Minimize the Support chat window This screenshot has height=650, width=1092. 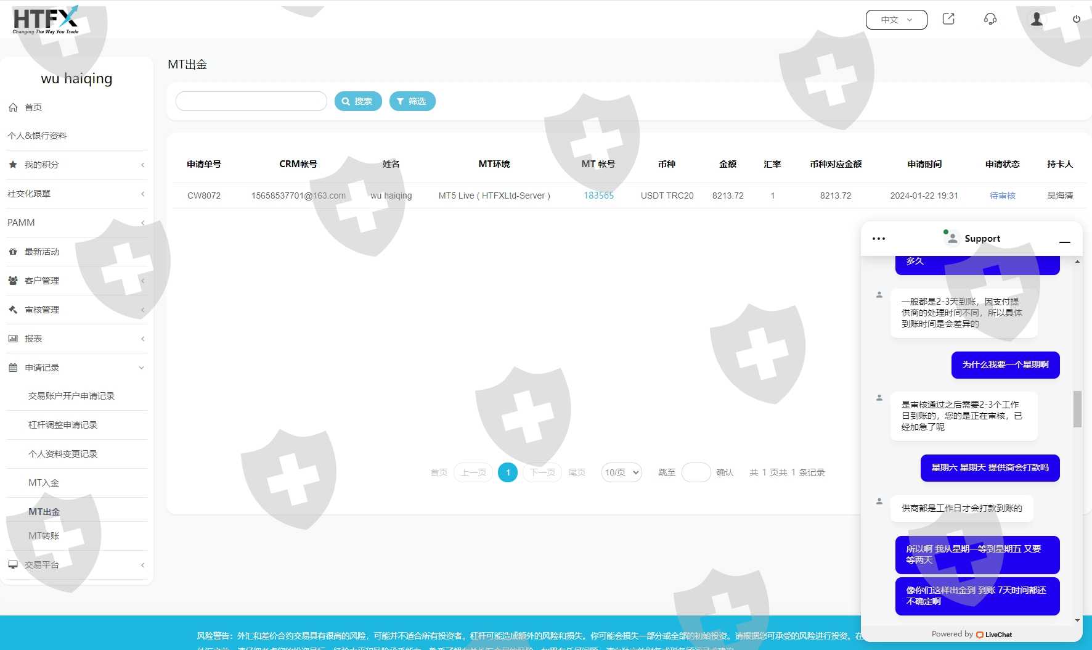(1065, 242)
